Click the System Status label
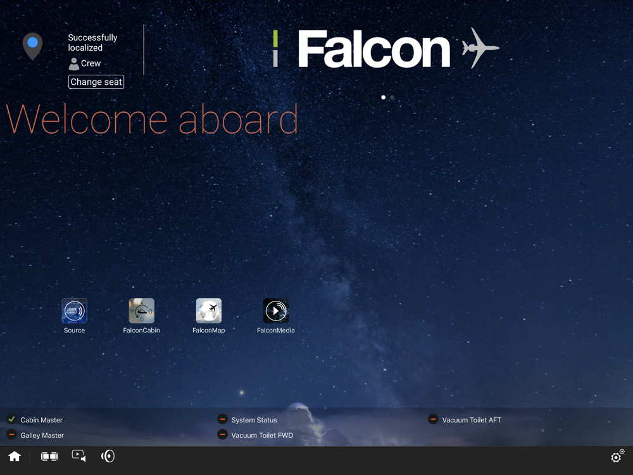This screenshot has height=475, width=633. (x=254, y=420)
